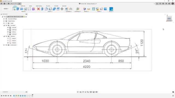Play the timeline
175x98 pixels.
click(x=6, y=96)
